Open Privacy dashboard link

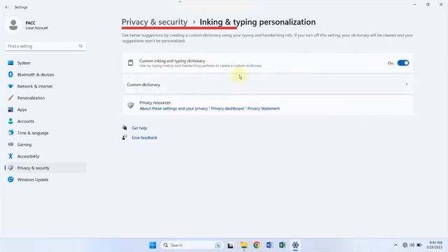227,108
